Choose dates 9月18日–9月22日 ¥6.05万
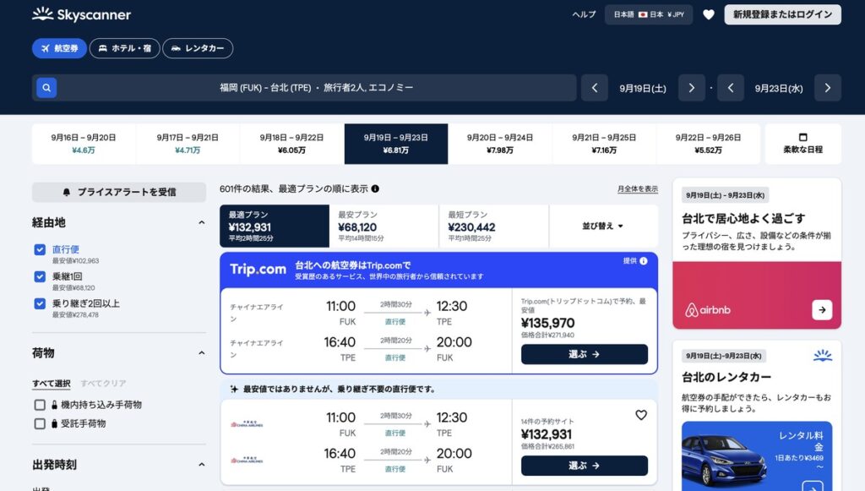 point(291,144)
